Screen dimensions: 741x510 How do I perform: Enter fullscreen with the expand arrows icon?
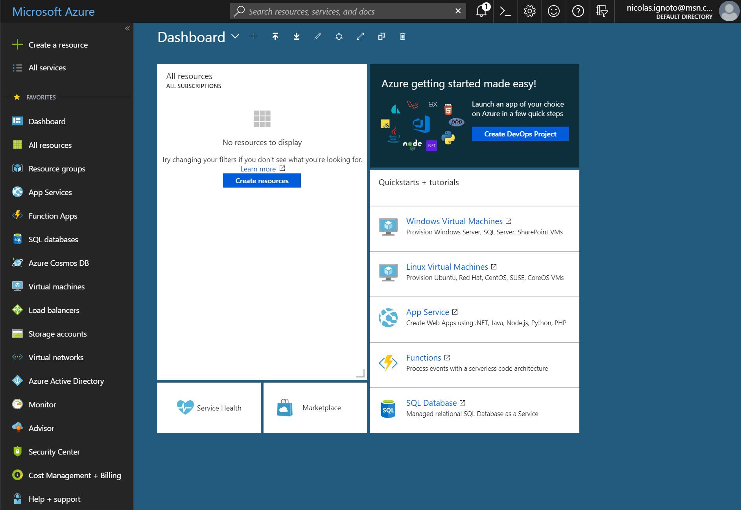tap(360, 36)
